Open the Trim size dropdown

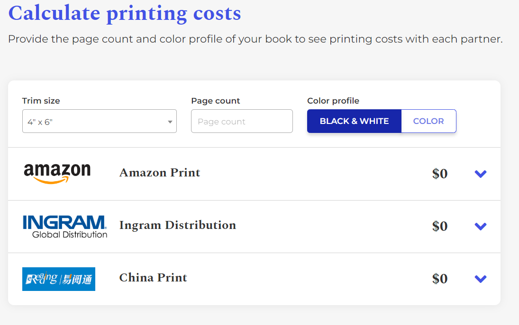[x=100, y=121]
